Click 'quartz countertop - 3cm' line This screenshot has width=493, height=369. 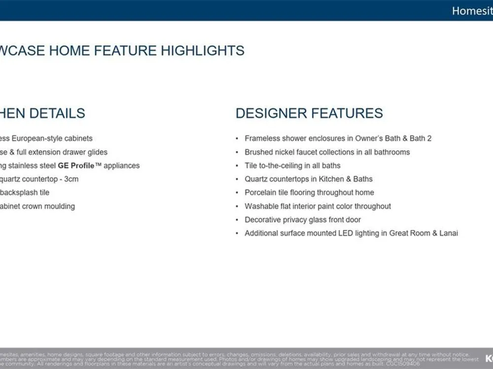39,179
